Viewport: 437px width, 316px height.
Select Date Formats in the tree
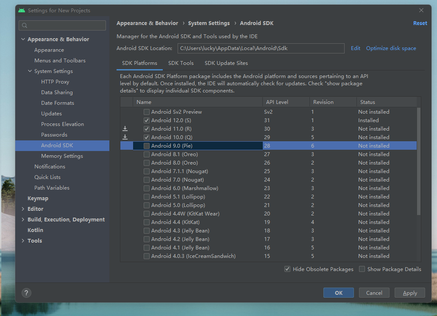tap(58, 103)
